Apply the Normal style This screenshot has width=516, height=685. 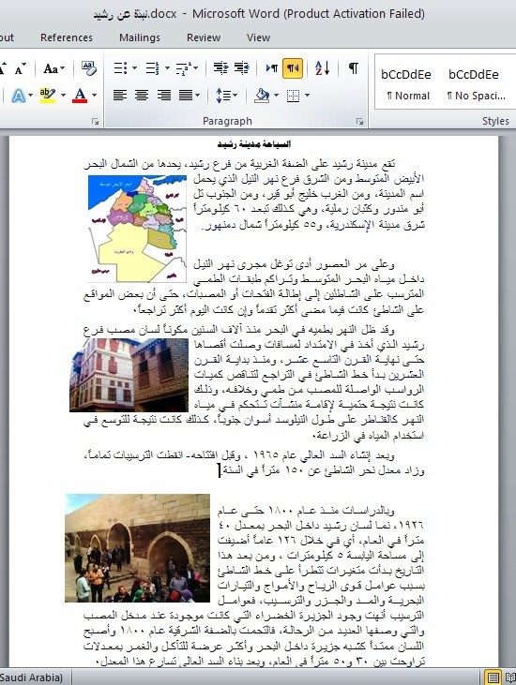point(406,83)
